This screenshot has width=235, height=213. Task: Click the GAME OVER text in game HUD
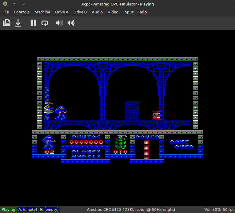coord(182,145)
